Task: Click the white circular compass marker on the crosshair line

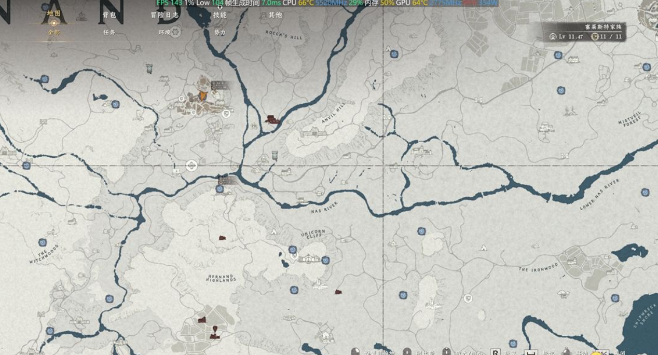Action: click(x=191, y=166)
